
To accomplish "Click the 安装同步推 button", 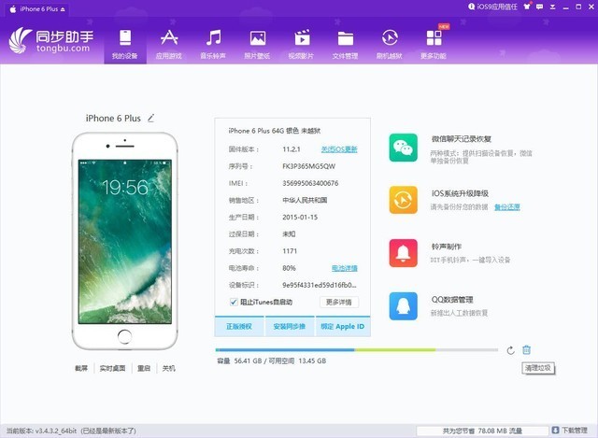I will pyautogui.click(x=290, y=326).
